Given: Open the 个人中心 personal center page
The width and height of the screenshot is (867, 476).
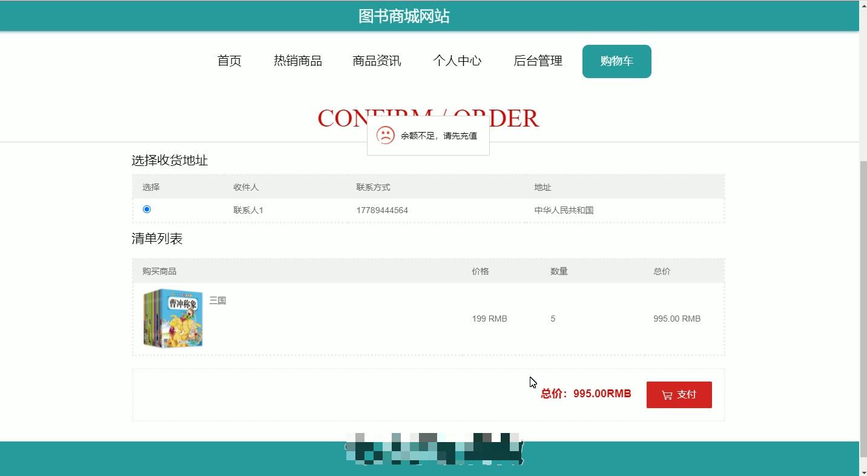Looking at the screenshot, I should point(458,61).
